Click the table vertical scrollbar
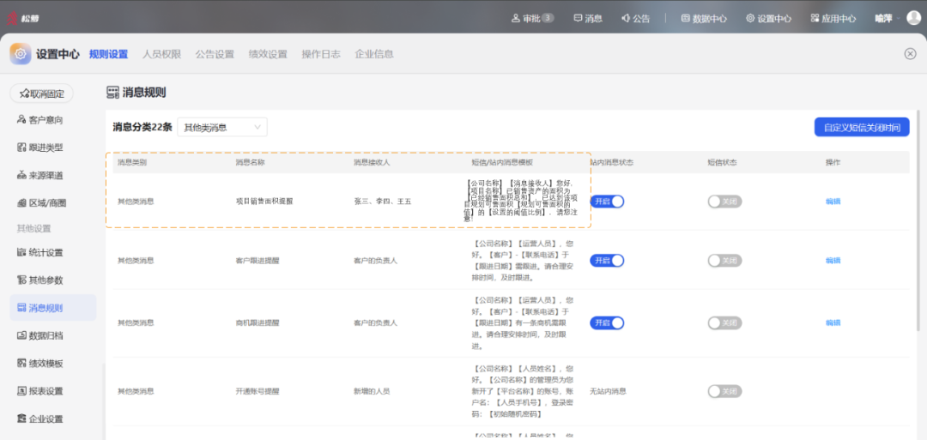This screenshot has height=440, width=927. coord(918,220)
